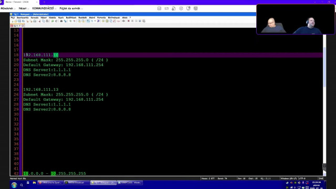Expand the KOMMUNIKÁCIÓ dropdown
This screenshot has width=336, height=189.
[x=44, y=8]
